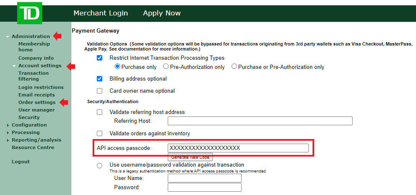Viewport: 416px width, 195px height.
Task: Click the TD logo icon
Action: tap(30, 13)
